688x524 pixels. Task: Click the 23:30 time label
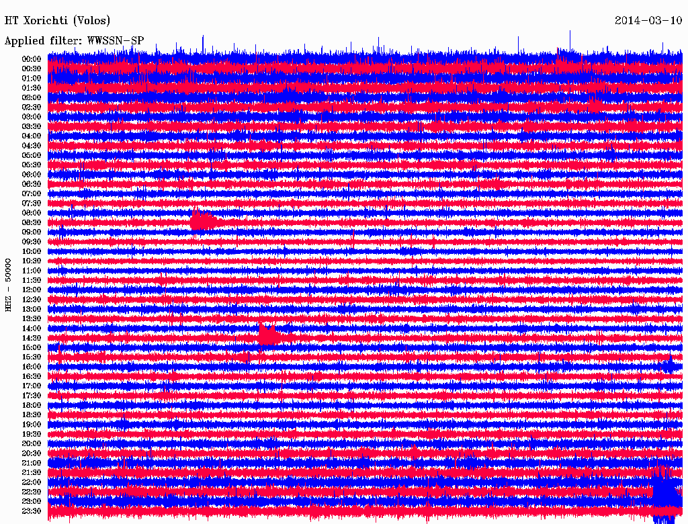click(x=32, y=511)
